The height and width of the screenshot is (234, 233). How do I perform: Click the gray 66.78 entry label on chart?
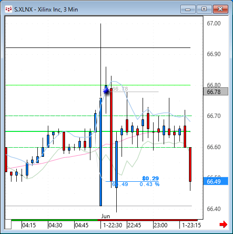pyautogui.click(x=120, y=89)
